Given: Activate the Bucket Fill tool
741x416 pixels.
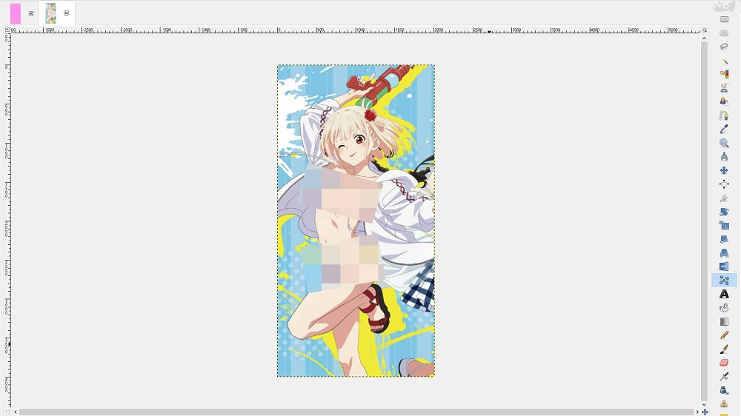Looking at the screenshot, I should (724, 308).
